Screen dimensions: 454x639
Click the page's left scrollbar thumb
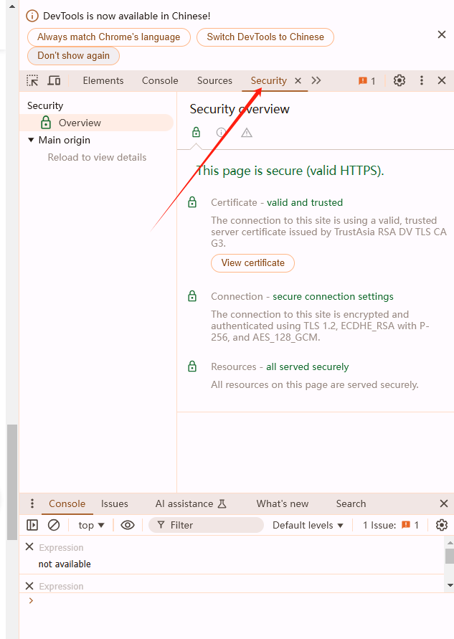[x=12, y=482]
